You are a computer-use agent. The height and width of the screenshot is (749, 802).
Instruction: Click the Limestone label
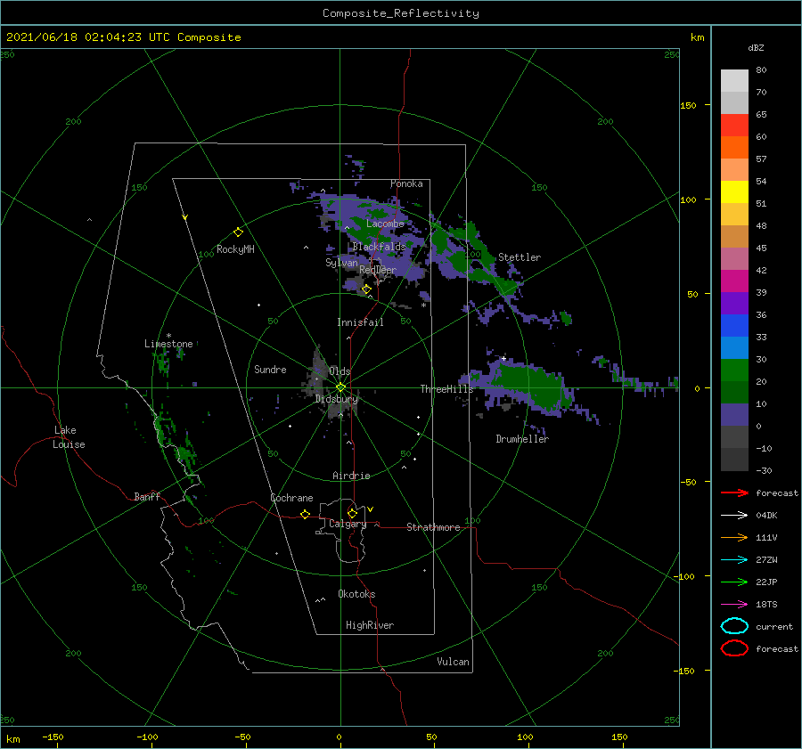coord(168,344)
